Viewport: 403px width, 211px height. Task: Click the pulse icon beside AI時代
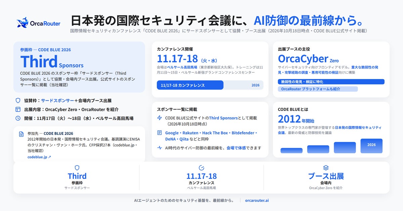[160, 148]
